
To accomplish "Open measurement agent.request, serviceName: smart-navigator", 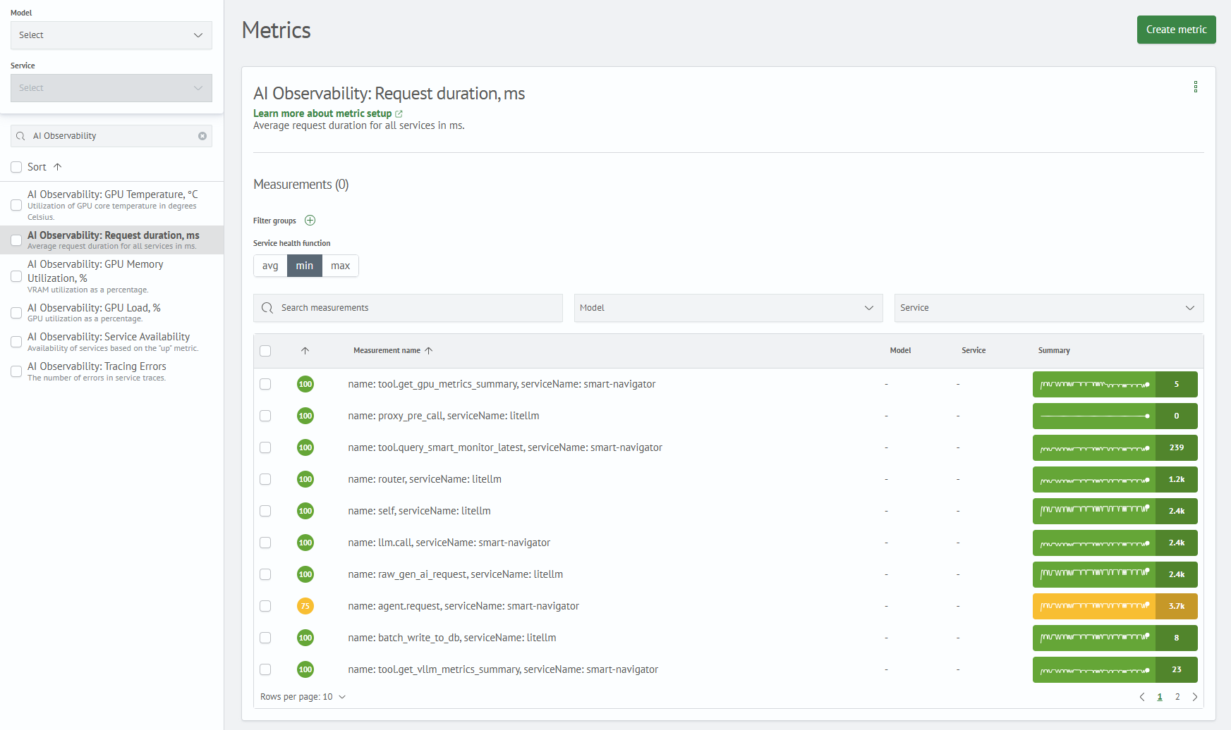I will 463,606.
